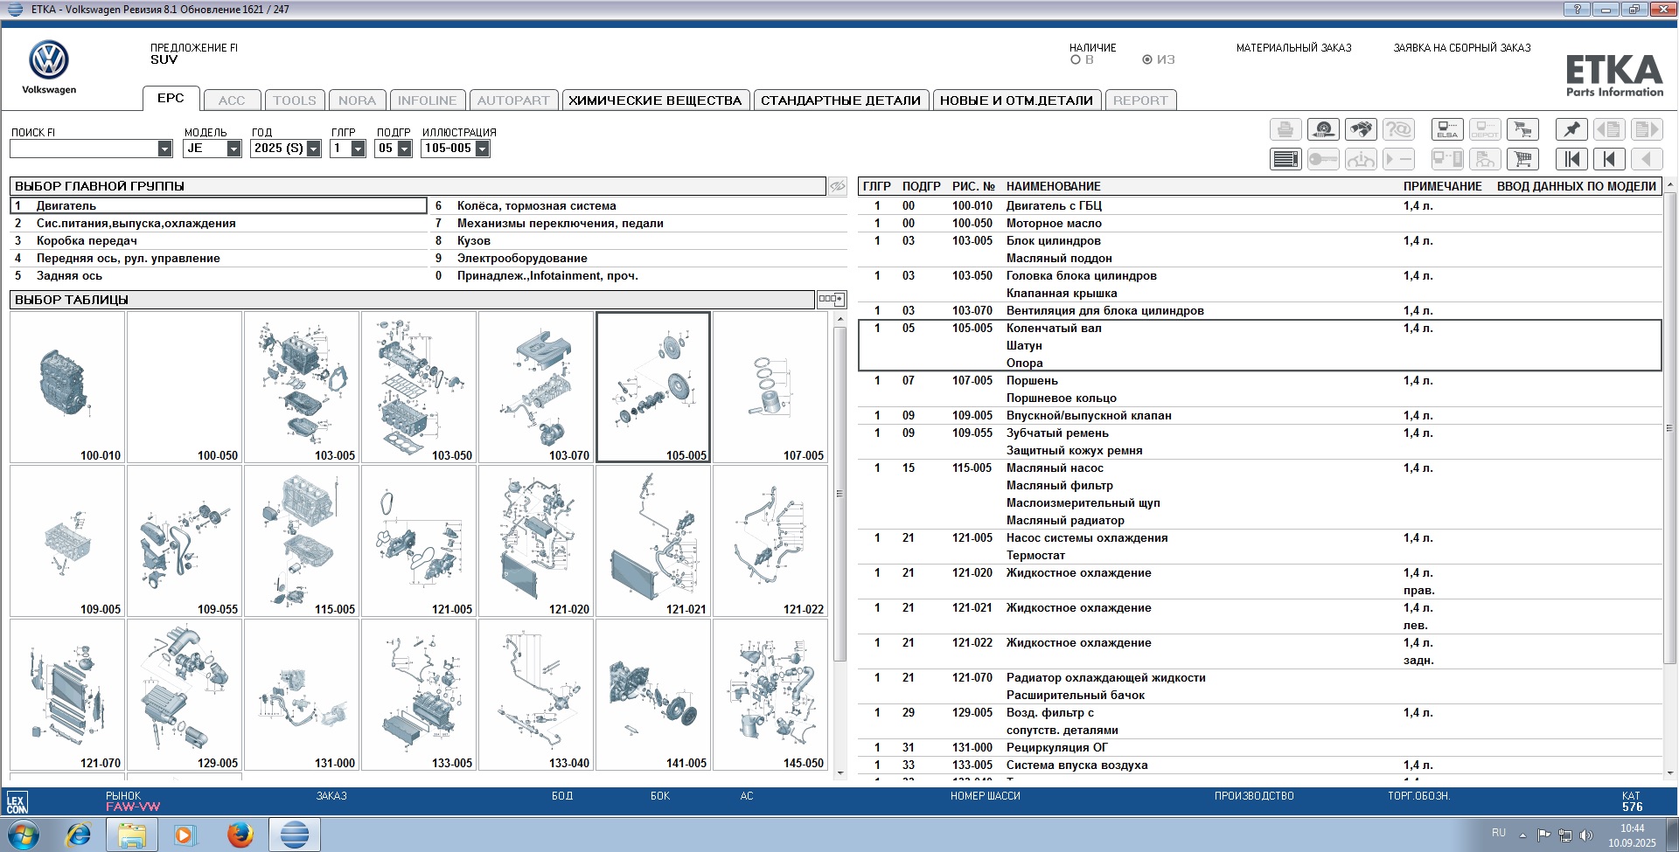
Task: Click the computer-to-server transfer icon
Action: [1447, 159]
